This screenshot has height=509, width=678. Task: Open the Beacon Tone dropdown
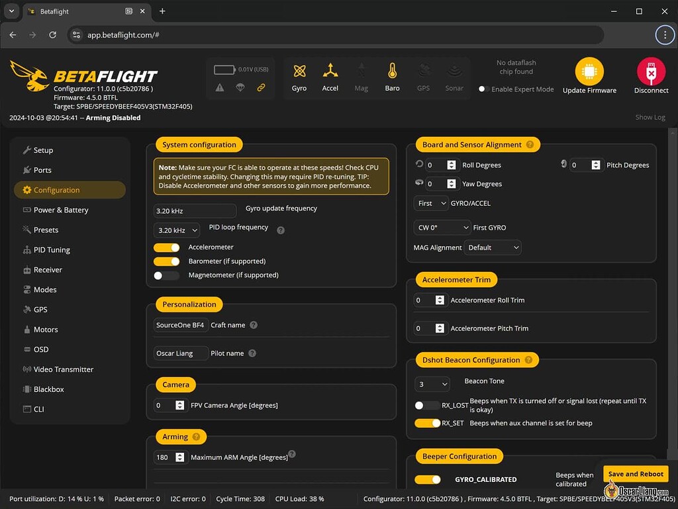(x=432, y=384)
